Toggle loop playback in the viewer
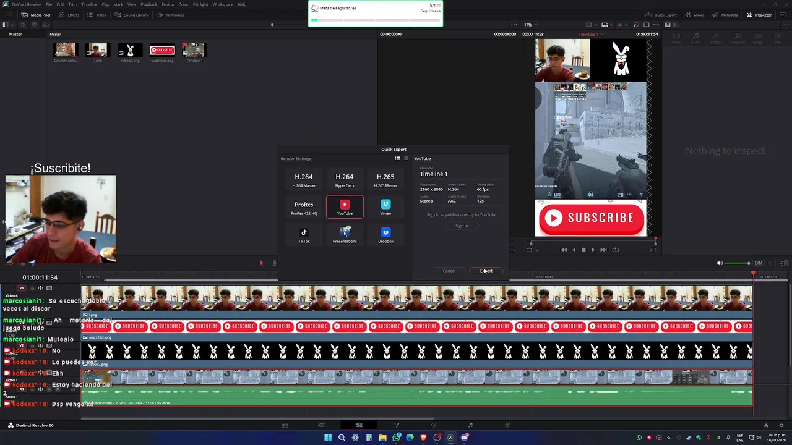The height and width of the screenshot is (445, 792). coord(615,250)
